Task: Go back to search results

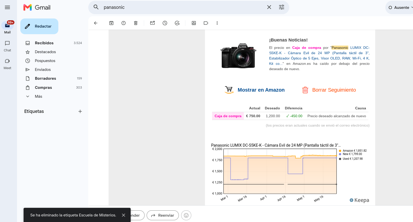Action: [x=96, y=23]
